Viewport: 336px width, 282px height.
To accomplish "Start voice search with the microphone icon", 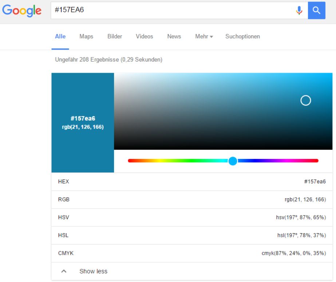I will click(299, 11).
